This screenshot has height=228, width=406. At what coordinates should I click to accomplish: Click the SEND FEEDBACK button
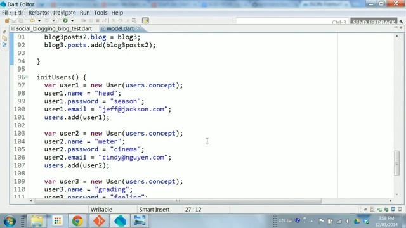pos(374,22)
